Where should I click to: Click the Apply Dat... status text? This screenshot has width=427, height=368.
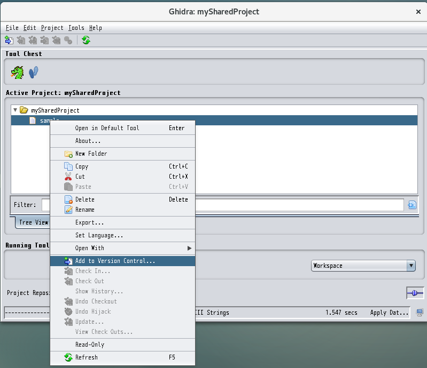[389, 313]
